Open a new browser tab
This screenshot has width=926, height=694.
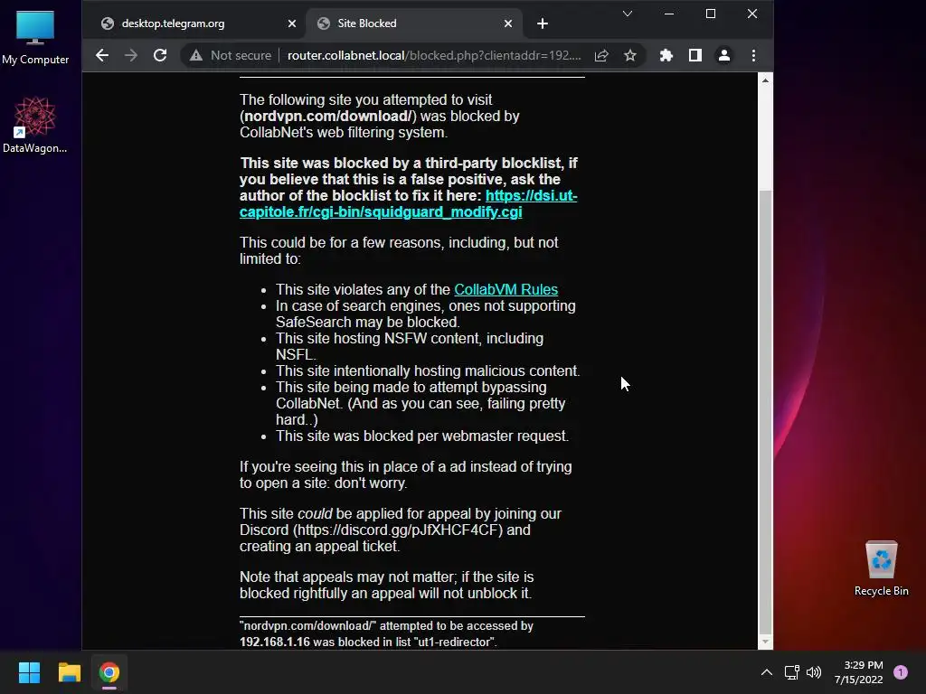[x=543, y=23]
